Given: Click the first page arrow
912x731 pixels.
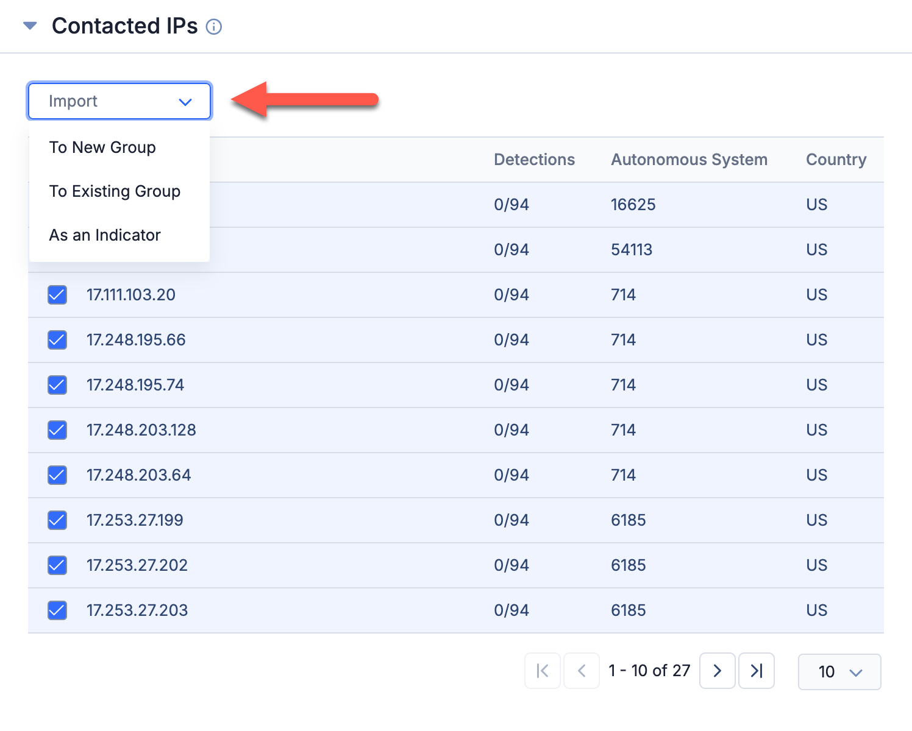Looking at the screenshot, I should point(543,671).
